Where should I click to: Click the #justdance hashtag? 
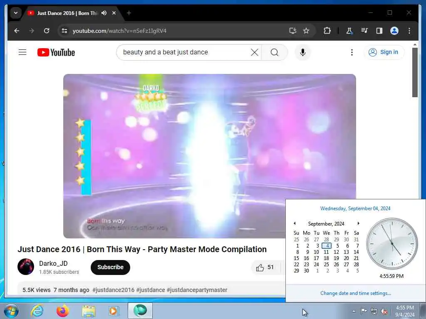click(x=151, y=290)
